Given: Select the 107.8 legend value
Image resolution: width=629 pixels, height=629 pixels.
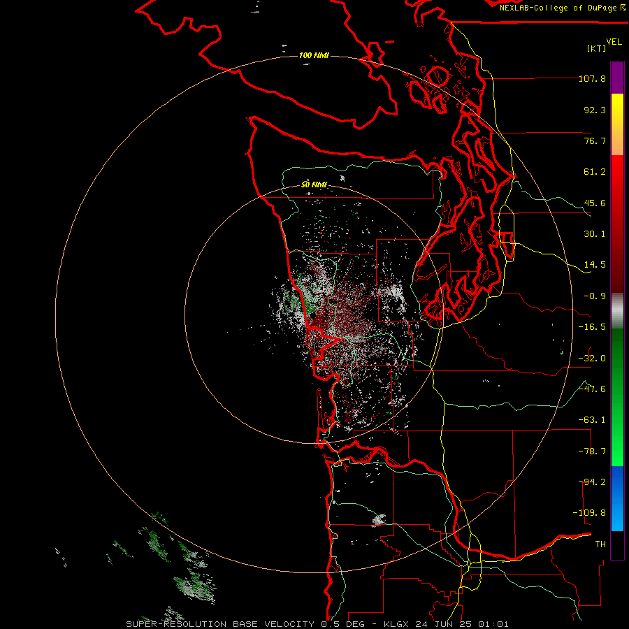Looking at the screenshot, I should [x=592, y=78].
